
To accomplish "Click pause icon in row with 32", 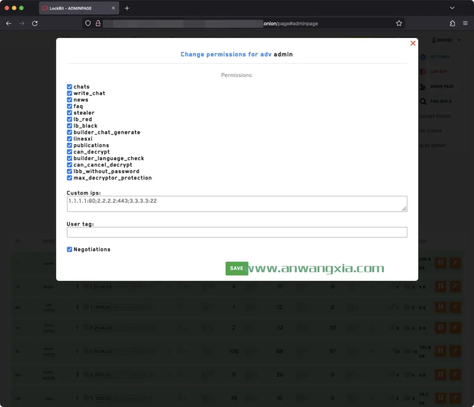I will tap(441, 328).
